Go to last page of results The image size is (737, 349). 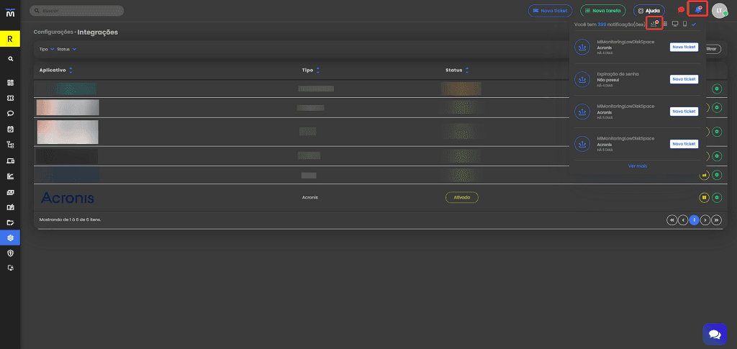[716, 219]
